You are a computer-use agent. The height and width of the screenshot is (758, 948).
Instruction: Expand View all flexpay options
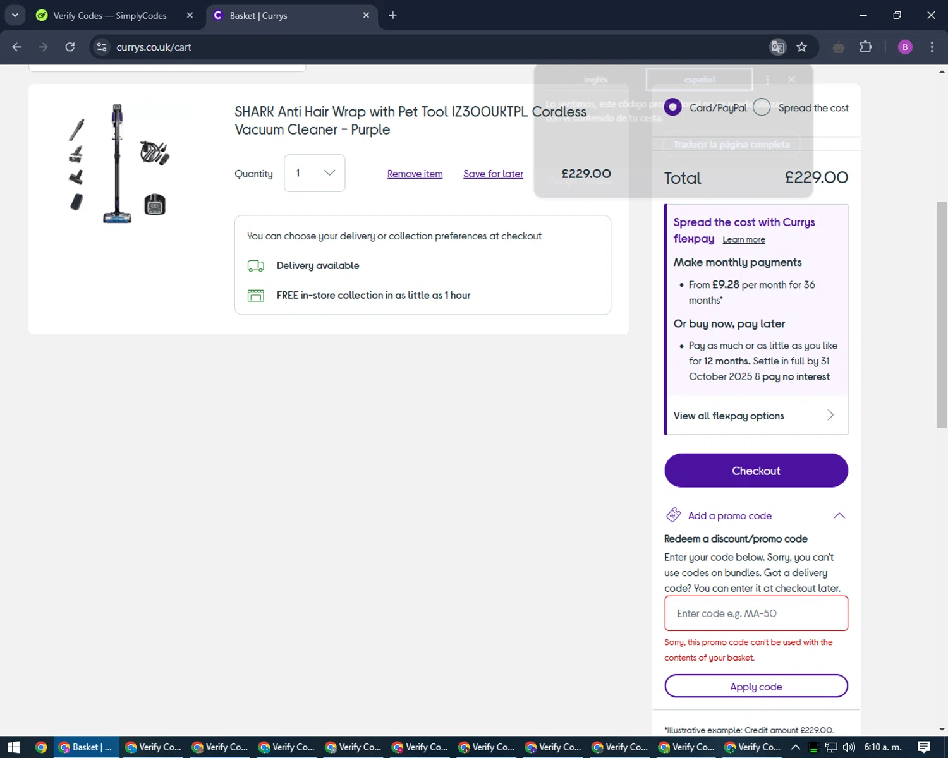tap(756, 416)
